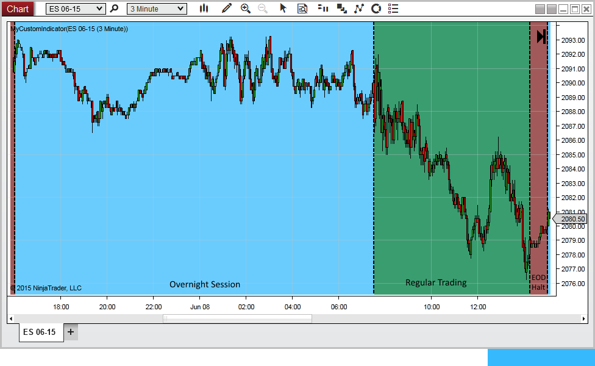
Task: Click the Jun 08 time axis label
Action: pyautogui.click(x=200, y=307)
